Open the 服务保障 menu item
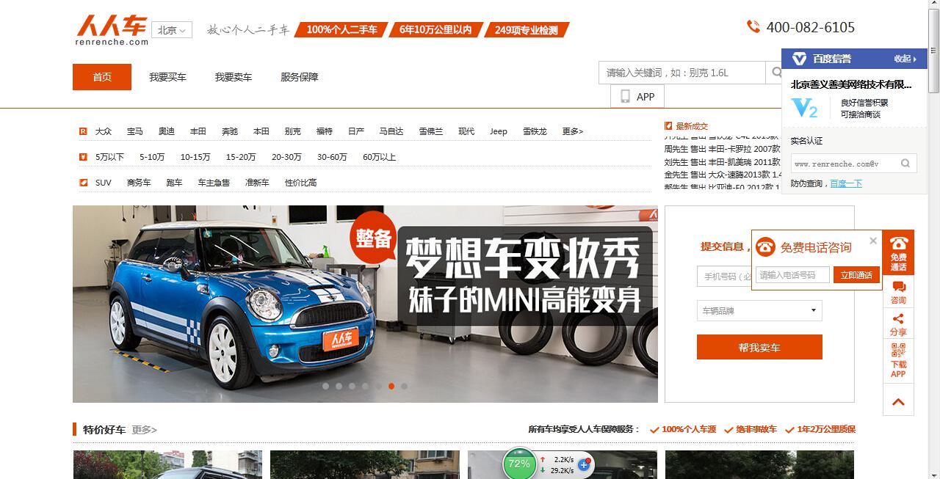This screenshot has width=940, height=479. 299,77
